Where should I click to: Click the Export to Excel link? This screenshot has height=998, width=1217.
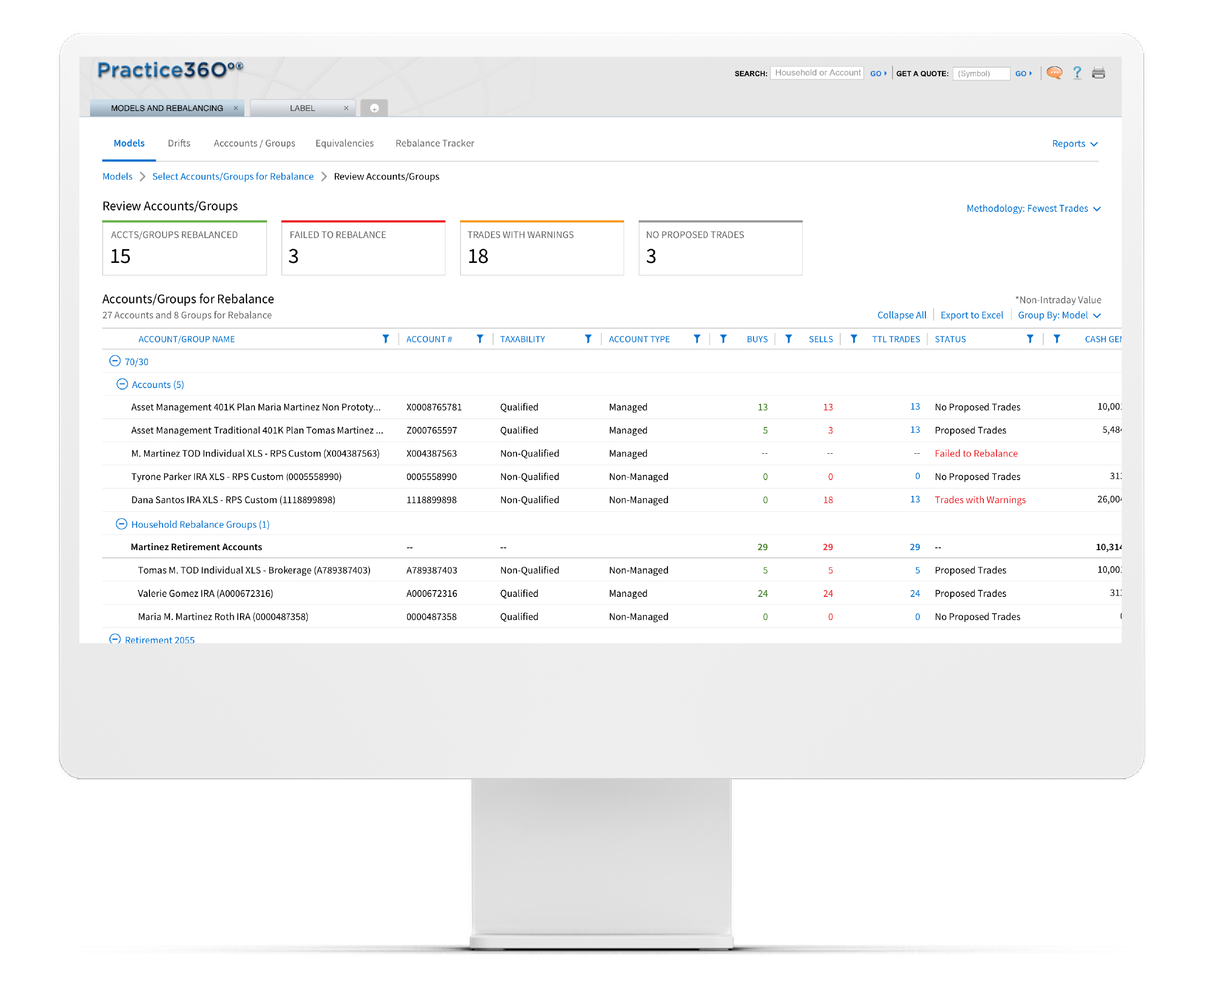point(971,315)
